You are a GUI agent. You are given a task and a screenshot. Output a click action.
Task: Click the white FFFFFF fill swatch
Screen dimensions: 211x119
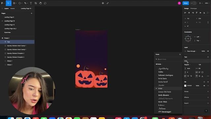tap(185, 86)
